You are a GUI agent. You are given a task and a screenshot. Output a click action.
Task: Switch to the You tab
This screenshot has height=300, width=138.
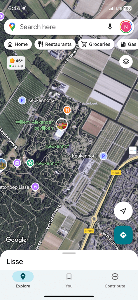[x=69, y=280]
